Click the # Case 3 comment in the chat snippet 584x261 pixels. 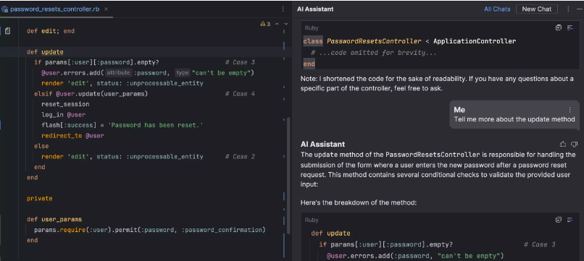coord(540,244)
